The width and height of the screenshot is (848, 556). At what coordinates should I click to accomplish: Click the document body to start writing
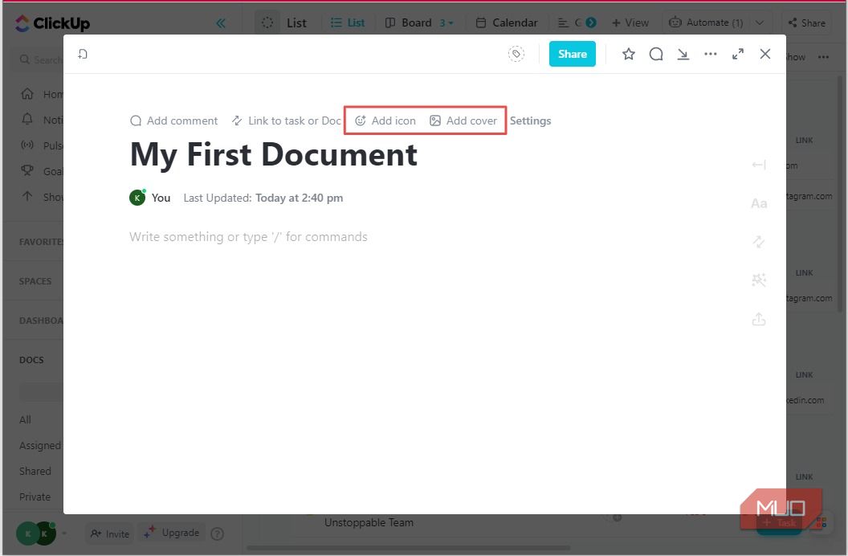coord(321,236)
